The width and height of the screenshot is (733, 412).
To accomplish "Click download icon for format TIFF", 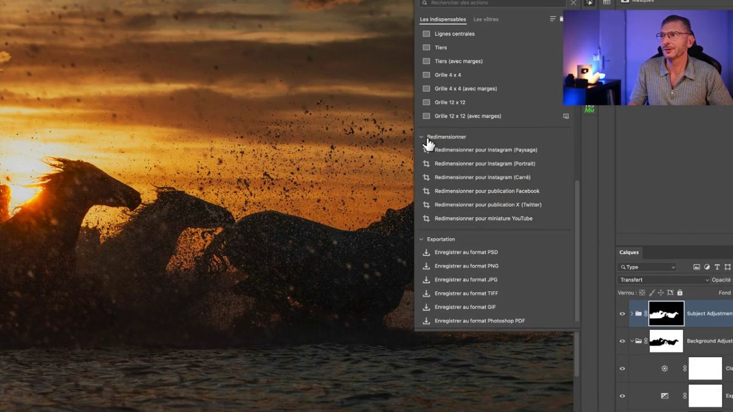I will [426, 294].
